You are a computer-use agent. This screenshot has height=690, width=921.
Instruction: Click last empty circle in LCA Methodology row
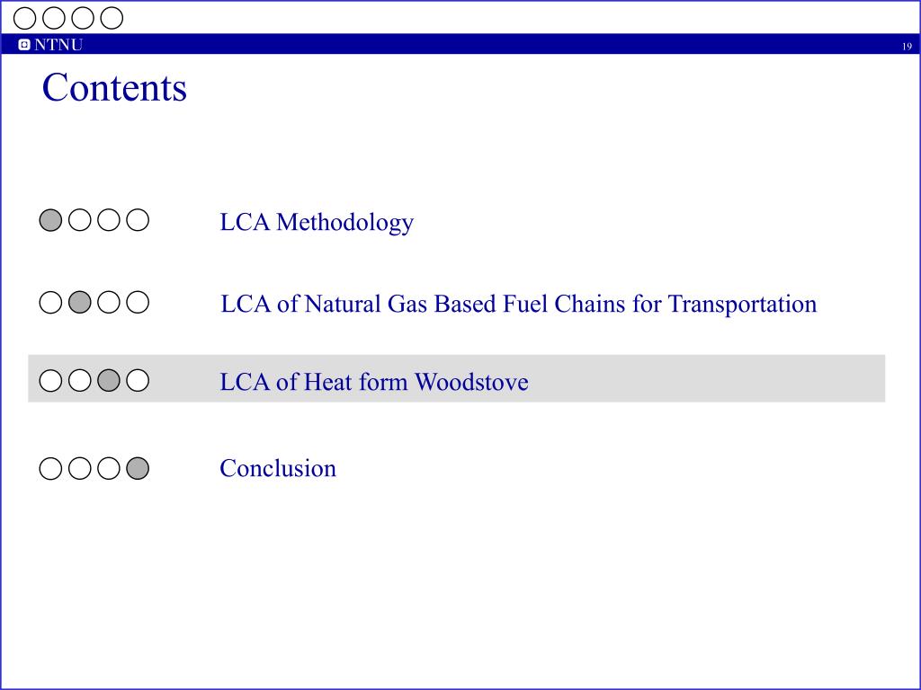[x=138, y=220]
